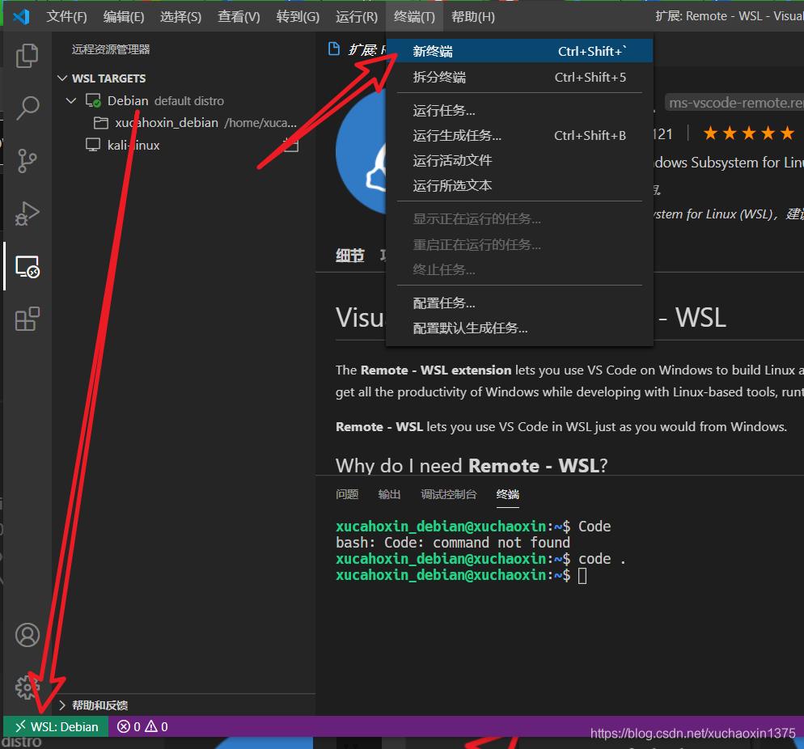
Task: Switch to the 输出 panel tab
Action: [x=389, y=494]
